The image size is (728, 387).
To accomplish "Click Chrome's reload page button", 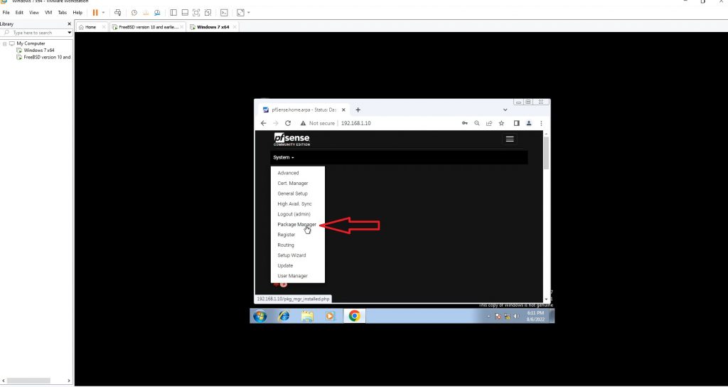I will (x=288, y=123).
